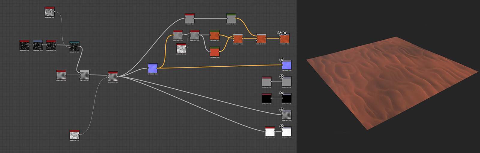
Task: Click the output connector of the central blue normal node
Action: pos(157,68)
